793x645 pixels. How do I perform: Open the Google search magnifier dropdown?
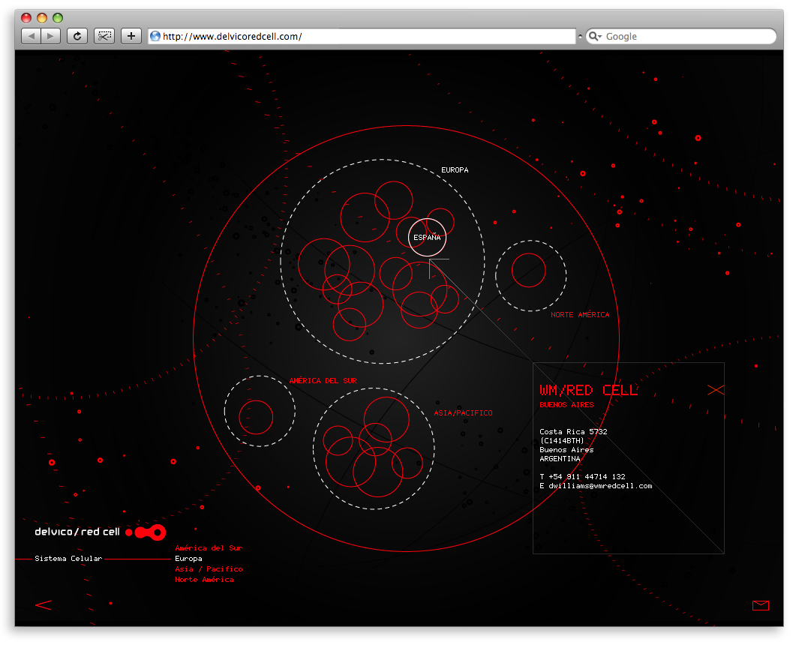595,36
